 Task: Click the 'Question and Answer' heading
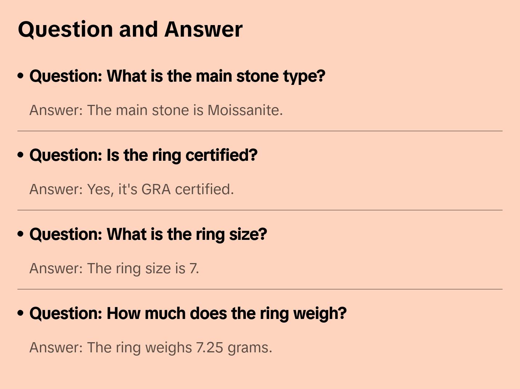pos(130,29)
